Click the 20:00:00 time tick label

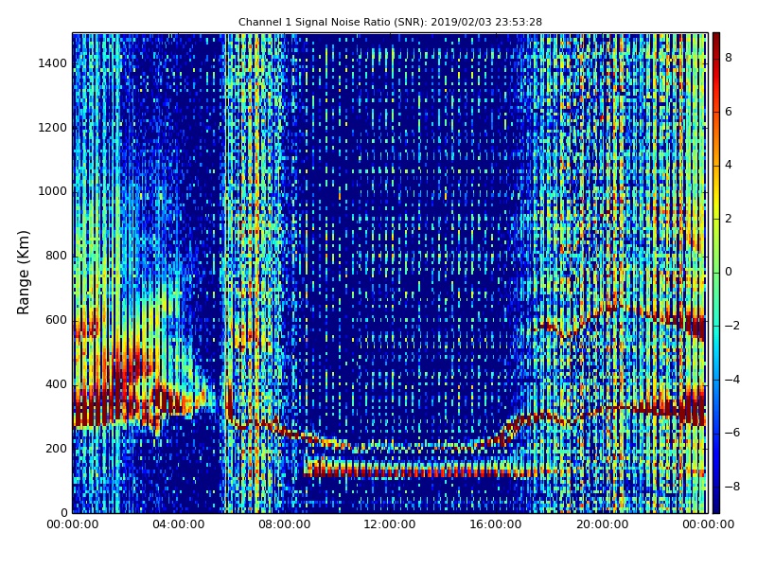pos(602,524)
